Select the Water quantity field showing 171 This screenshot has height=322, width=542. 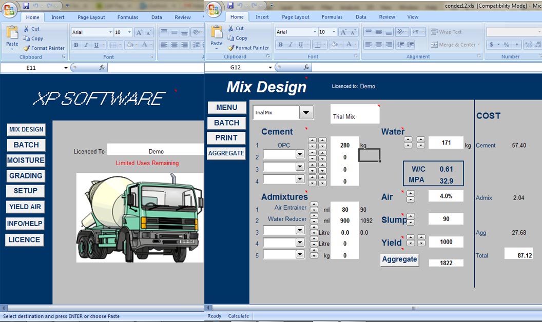tap(446, 143)
